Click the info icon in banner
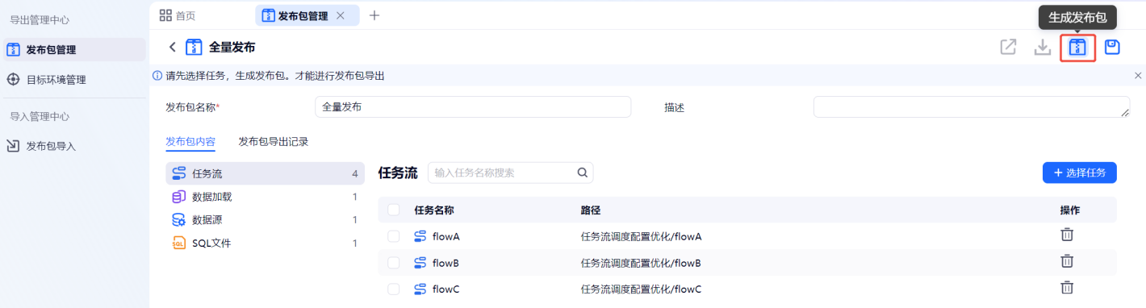The image size is (1146, 308). [x=157, y=76]
